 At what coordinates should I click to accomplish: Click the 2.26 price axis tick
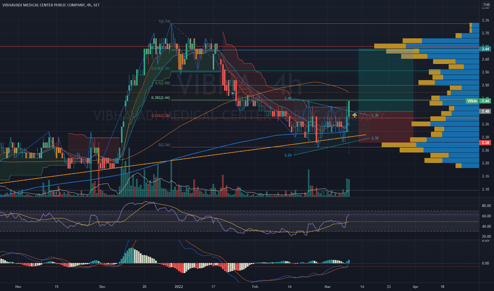pyautogui.click(x=485, y=150)
